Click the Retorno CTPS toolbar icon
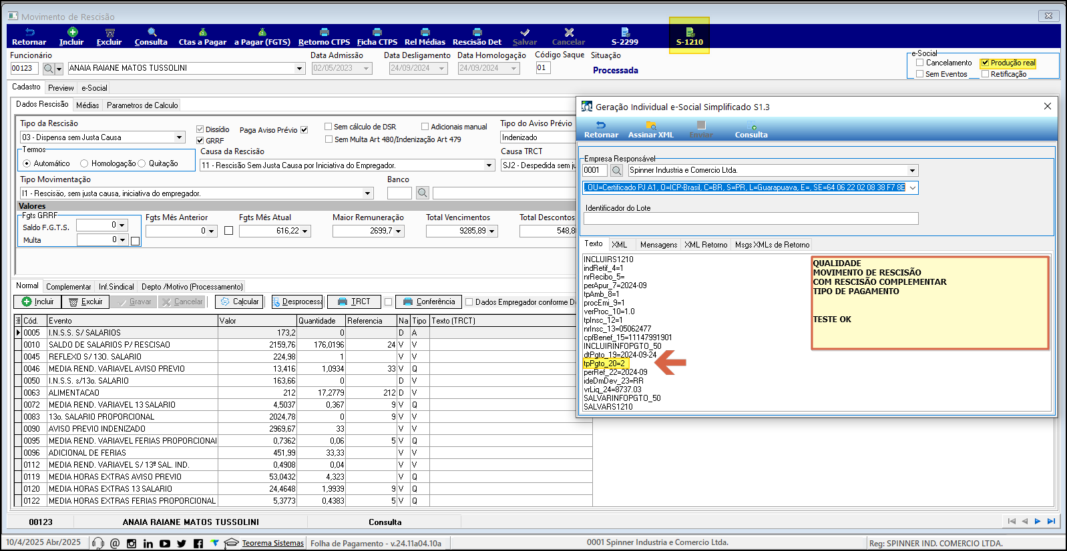The width and height of the screenshot is (1067, 551). [324, 37]
